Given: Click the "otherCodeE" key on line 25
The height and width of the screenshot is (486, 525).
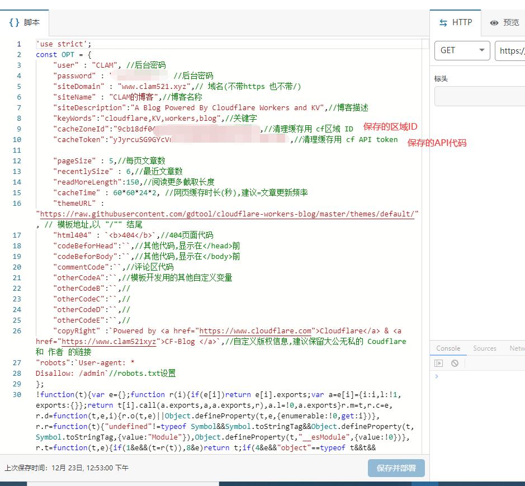Looking at the screenshot, I should click(79, 320).
